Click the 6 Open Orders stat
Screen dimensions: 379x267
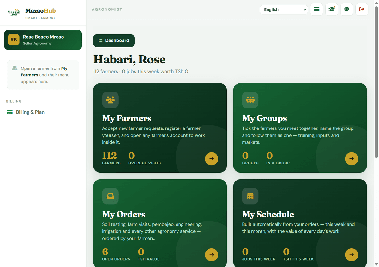[x=116, y=254]
